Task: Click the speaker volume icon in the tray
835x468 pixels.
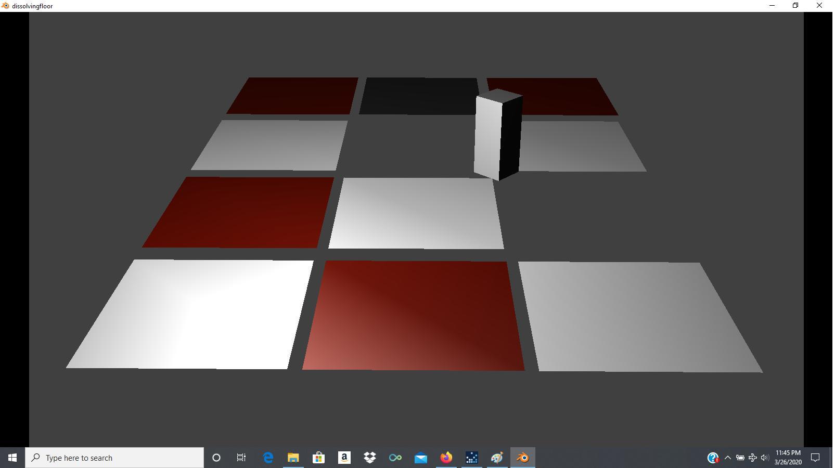Action: (x=764, y=458)
